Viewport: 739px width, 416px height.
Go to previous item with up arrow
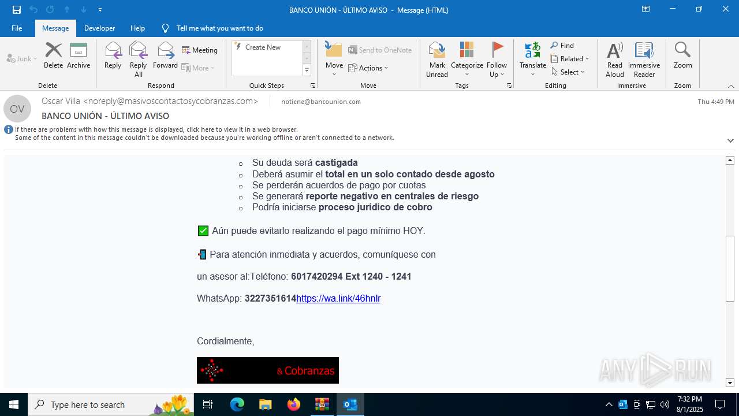pos(67,10)
